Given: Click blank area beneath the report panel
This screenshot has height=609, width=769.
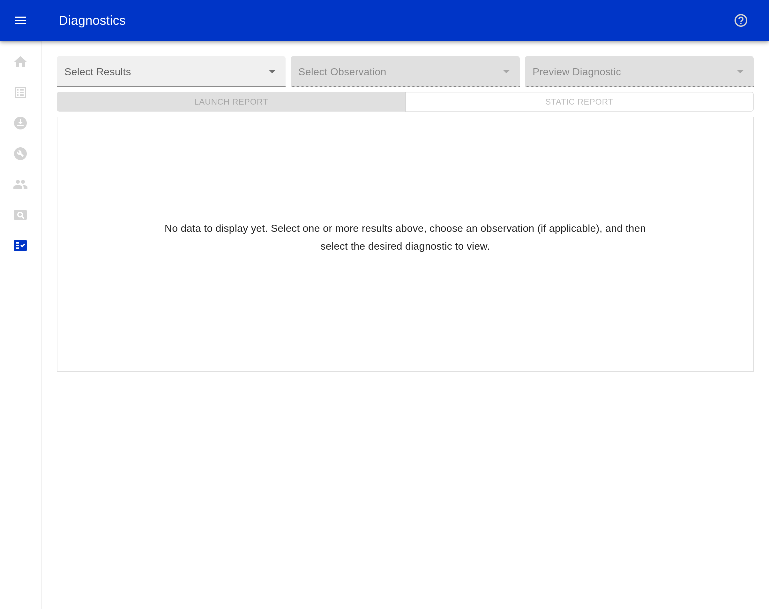Looking at the screenshot, I should [x=405, y=481].
